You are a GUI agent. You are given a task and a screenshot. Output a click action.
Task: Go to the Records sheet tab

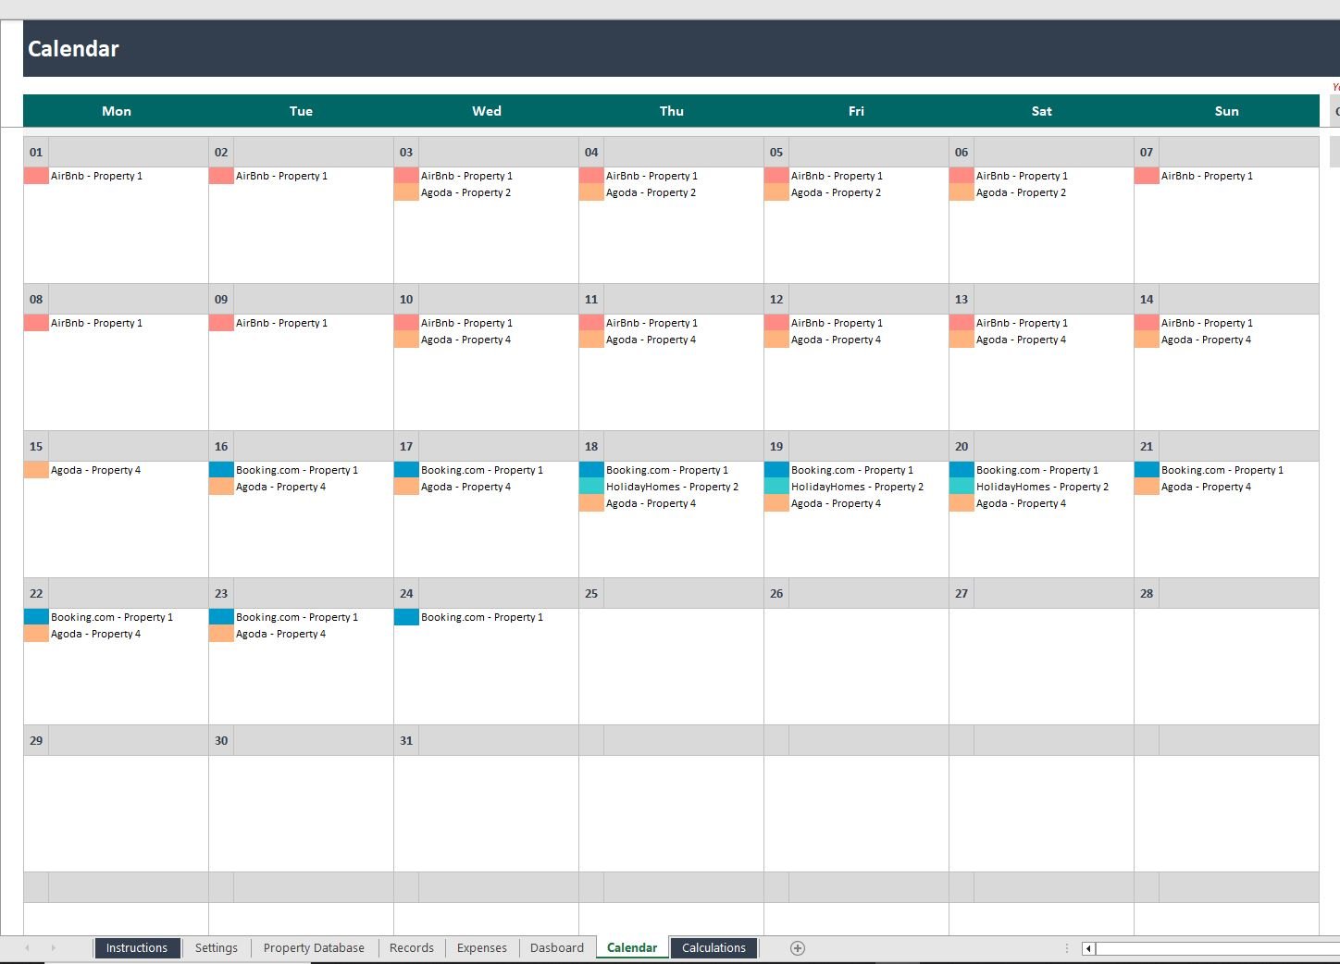pos(412,948)
